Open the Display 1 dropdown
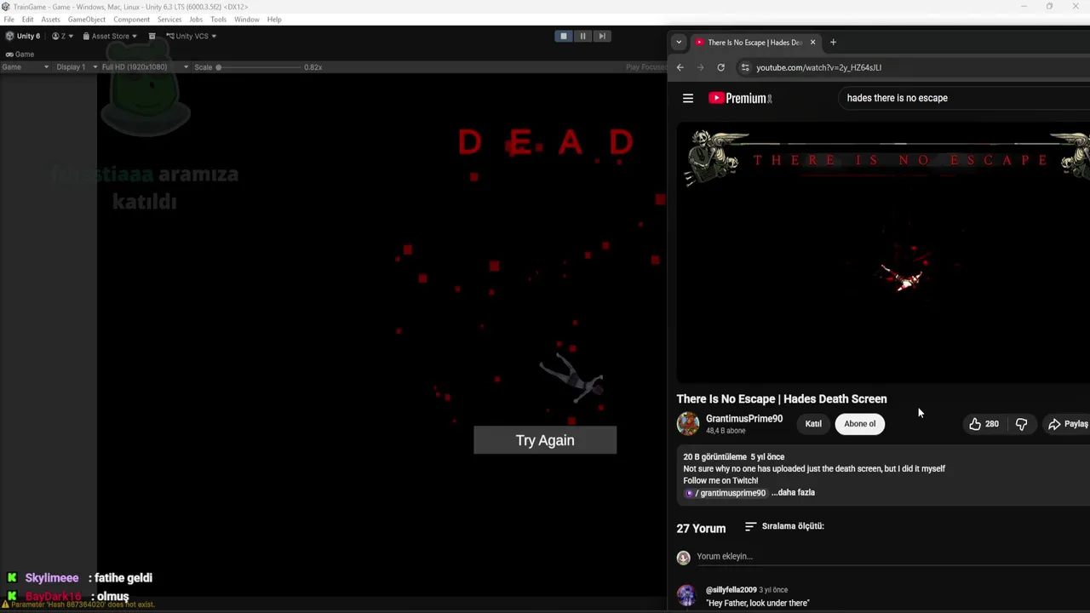The image size is (1090, 613). click(x=77, y=67)
